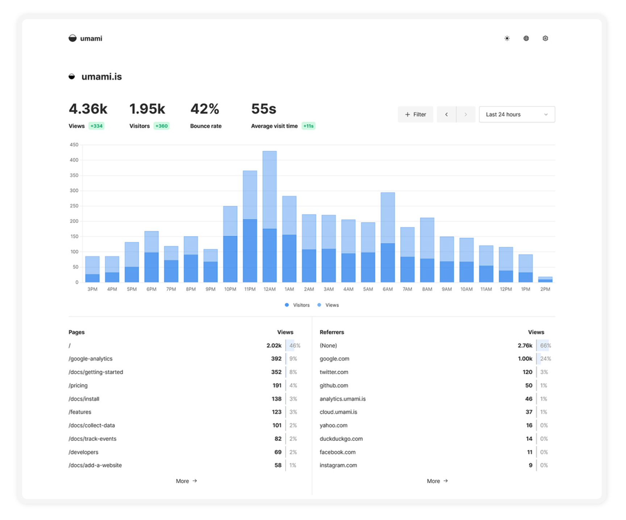Click the 42% Bounce rate metric
626x520 pixels.
pyautogui.click(x=206, y=116)
